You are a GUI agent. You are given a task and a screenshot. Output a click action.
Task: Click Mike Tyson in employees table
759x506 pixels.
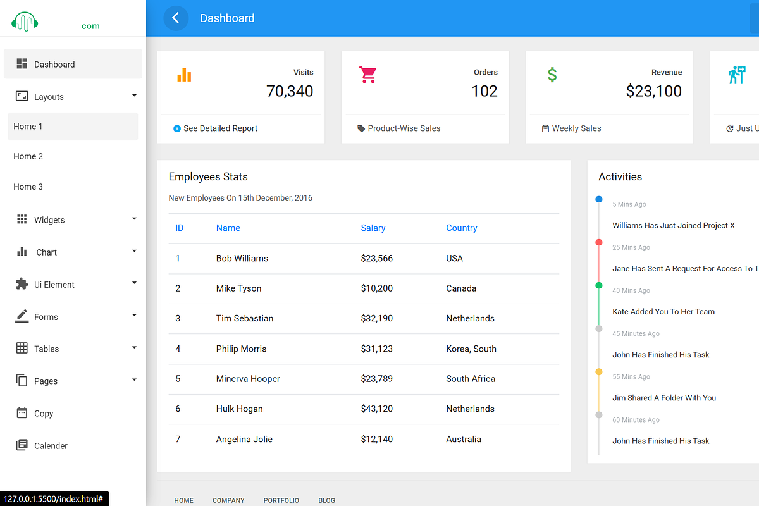pos(238,288)
